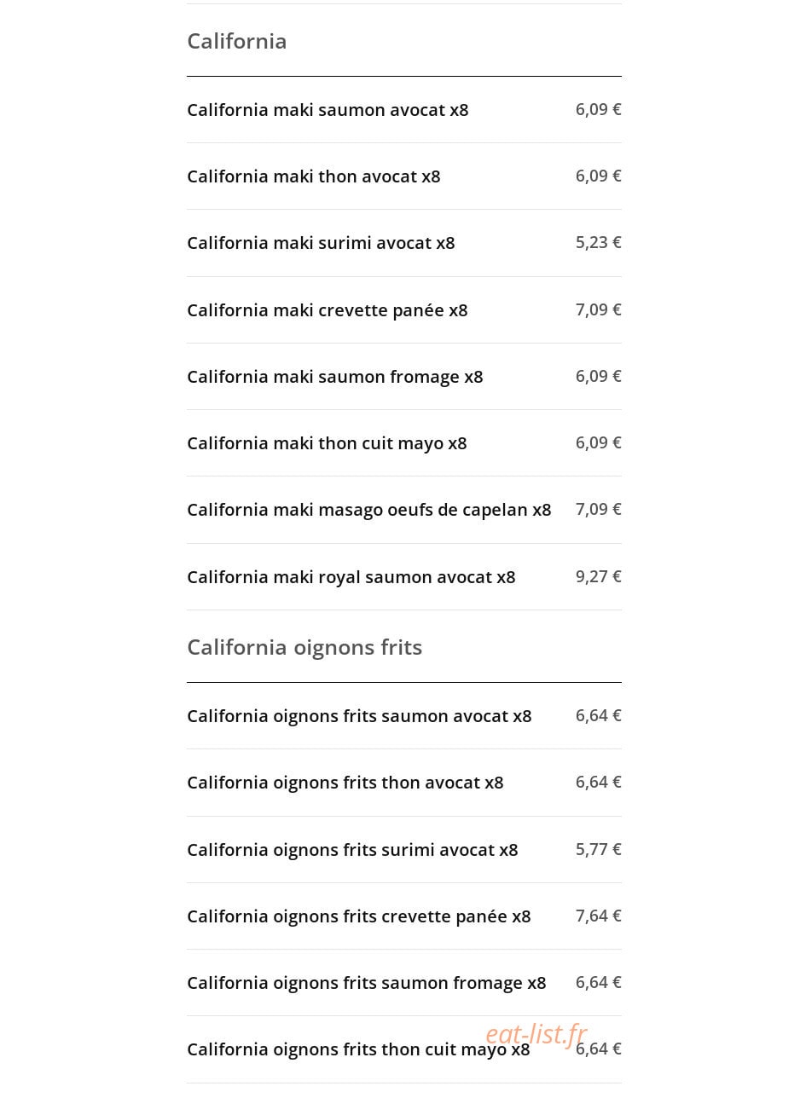Click the 5,23 € surimi avocat price

tap(599, 242)
